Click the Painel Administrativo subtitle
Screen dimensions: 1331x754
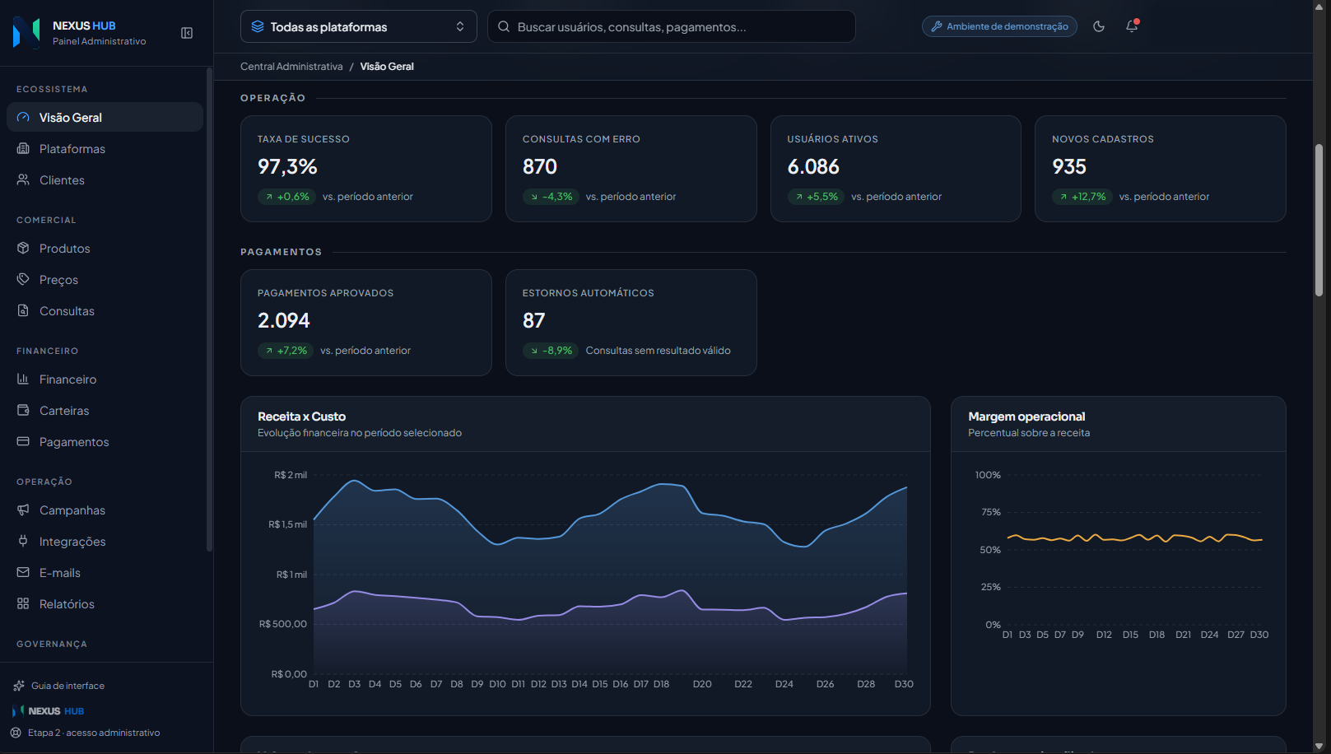(x=100, y=41)
